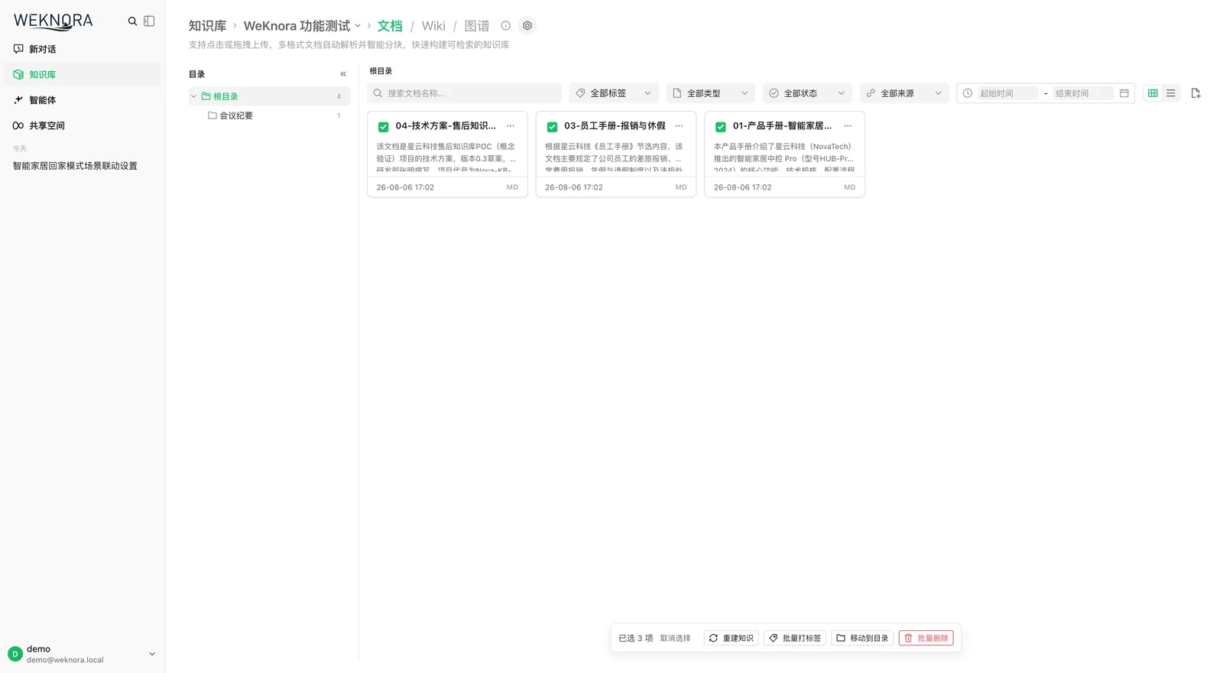Screen dimensions: 1223x673
Task: Open 新对话 in the sidebar
Action: [x=83, y=49]
